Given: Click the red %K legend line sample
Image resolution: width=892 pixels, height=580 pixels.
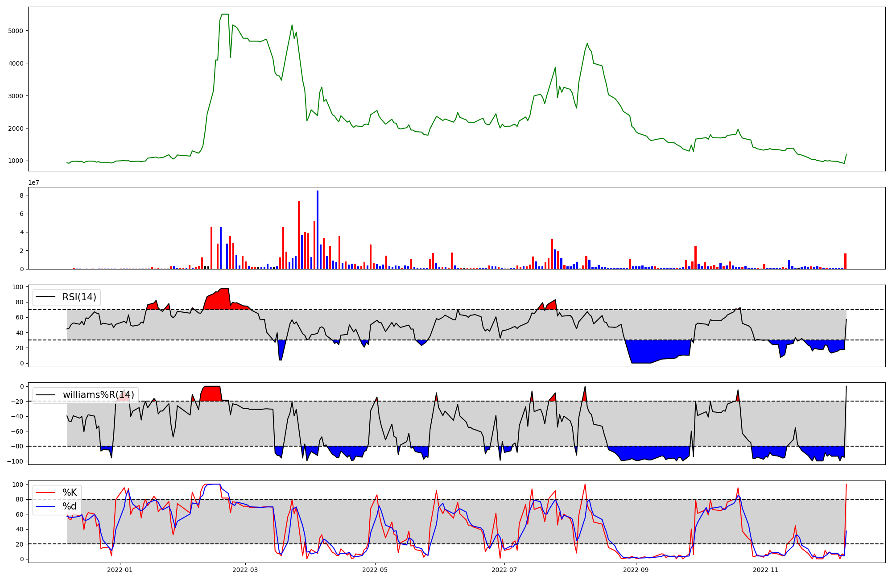Looking at the screenshot, I should click(45, 493).
